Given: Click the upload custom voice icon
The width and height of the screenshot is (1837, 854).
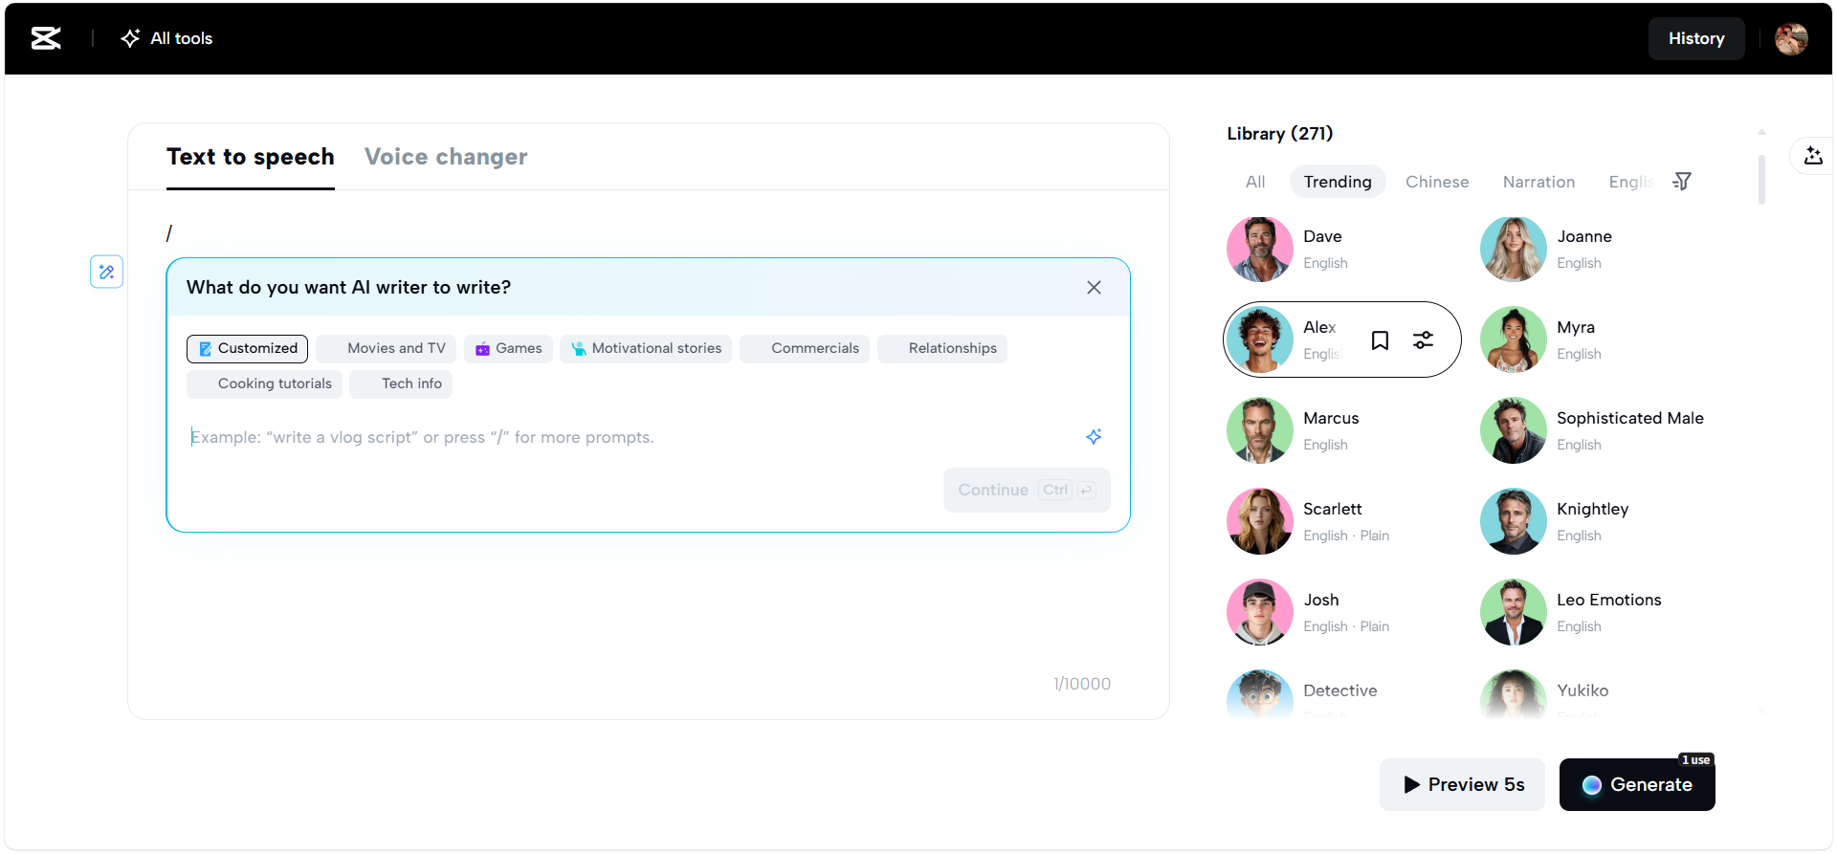Looking at the screenshot, I should click(x=1812, y=156).
